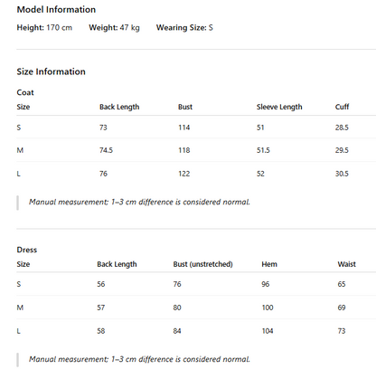
Task: Click the Sleeve Length column header
Action: click(x=279, y=107)
